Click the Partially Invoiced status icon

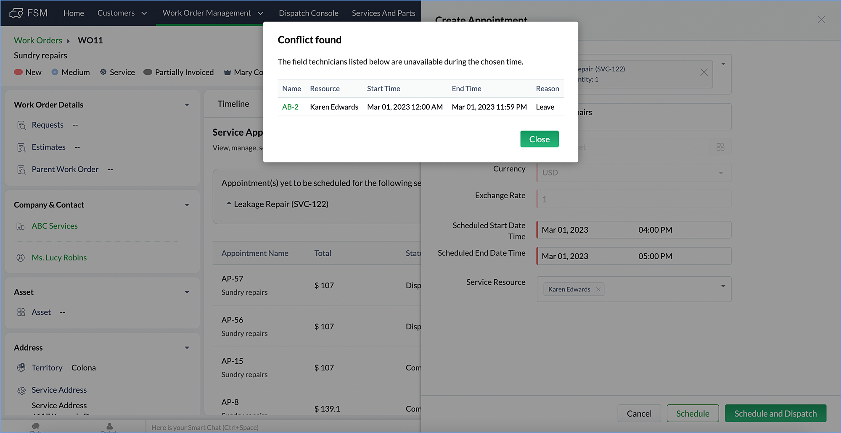tap(148, 72)
